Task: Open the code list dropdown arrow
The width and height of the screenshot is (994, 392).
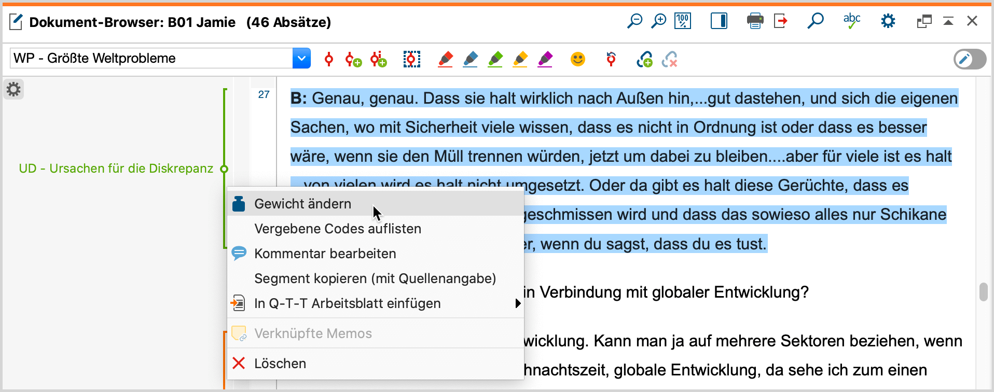Action: (x=301, y=58)
